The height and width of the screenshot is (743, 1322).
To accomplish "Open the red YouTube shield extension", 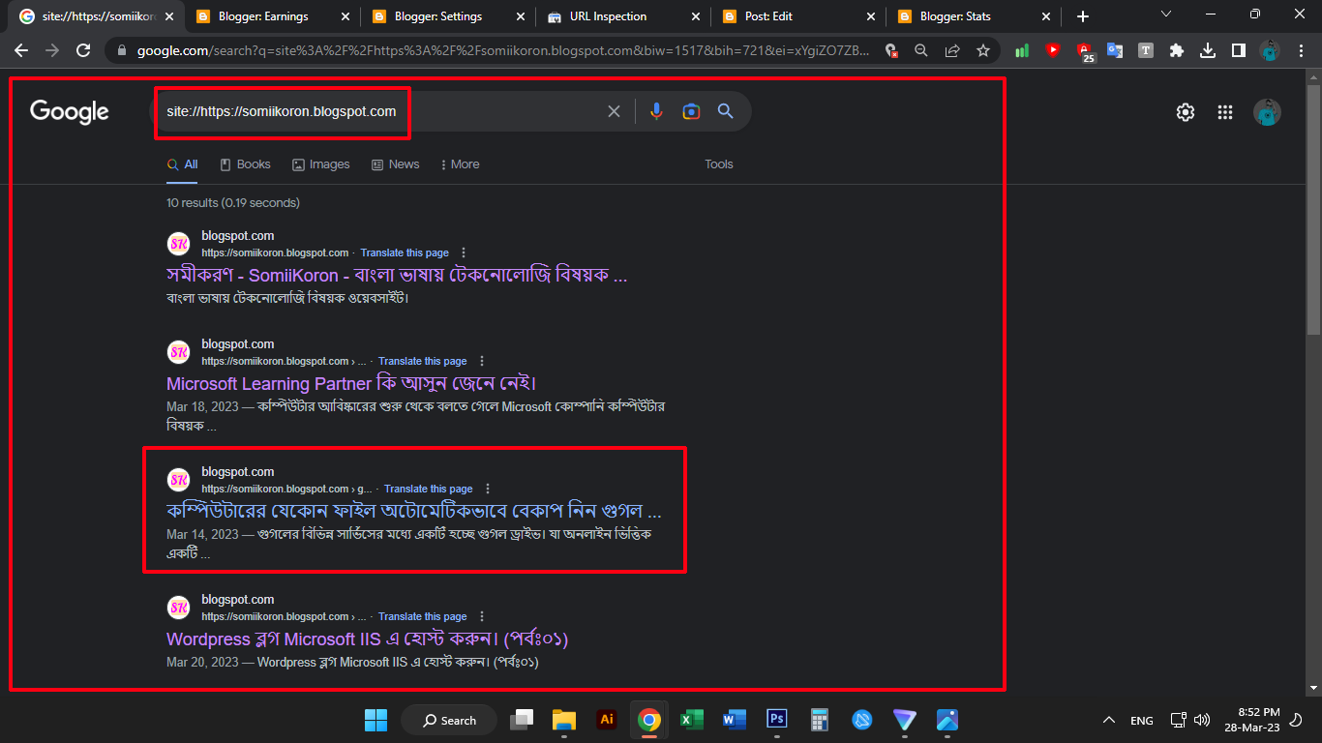I will 1053,50.
